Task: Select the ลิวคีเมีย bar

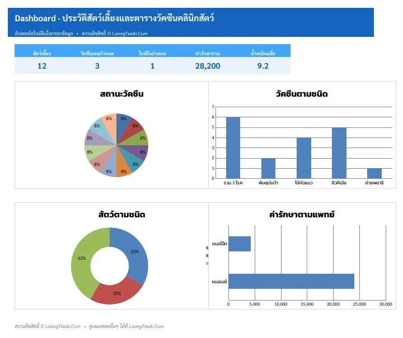Action: [x=339, y=153]
